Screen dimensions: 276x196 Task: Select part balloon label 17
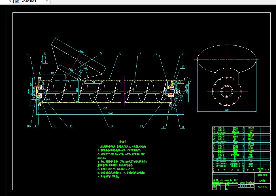tap(36, 126)
